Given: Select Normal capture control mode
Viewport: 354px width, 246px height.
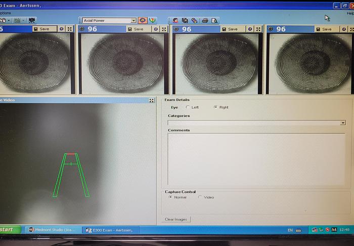Looking at the screenshot, I should 170,197.
